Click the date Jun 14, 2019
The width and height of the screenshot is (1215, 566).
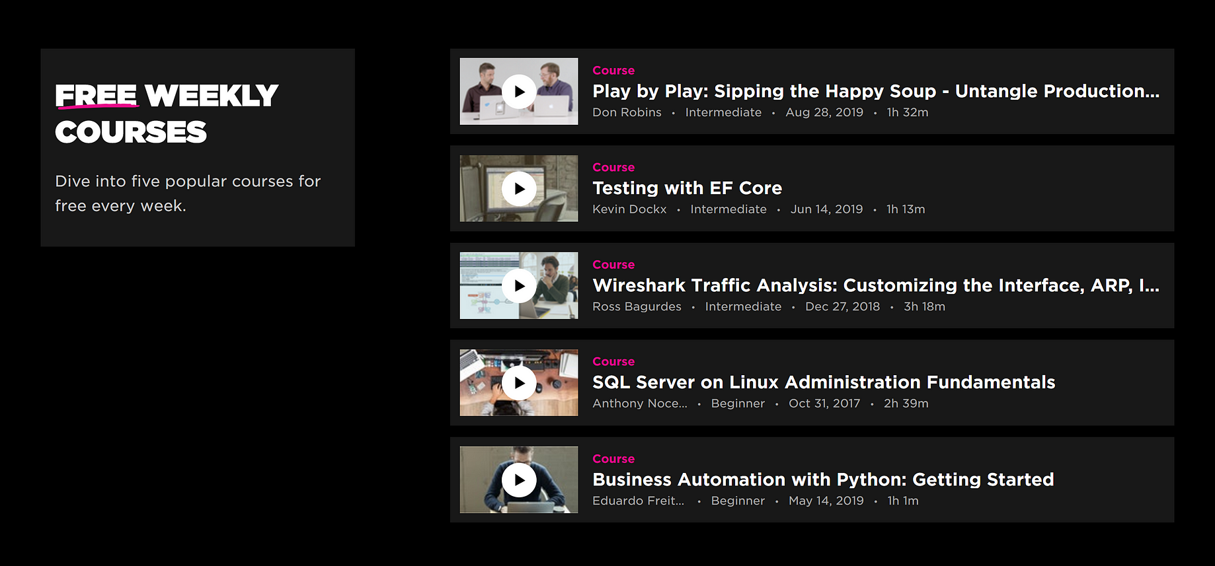click(826, 209)
